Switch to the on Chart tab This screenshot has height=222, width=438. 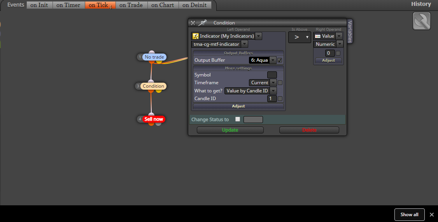tap(163, 5)
